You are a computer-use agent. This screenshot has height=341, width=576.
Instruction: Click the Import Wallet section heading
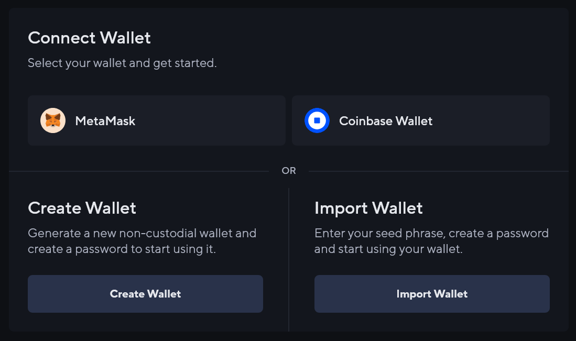click(368, 208)
